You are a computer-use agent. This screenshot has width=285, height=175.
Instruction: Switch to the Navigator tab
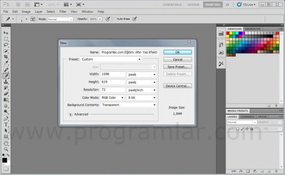pyautogui.click(x=253, y=29)
